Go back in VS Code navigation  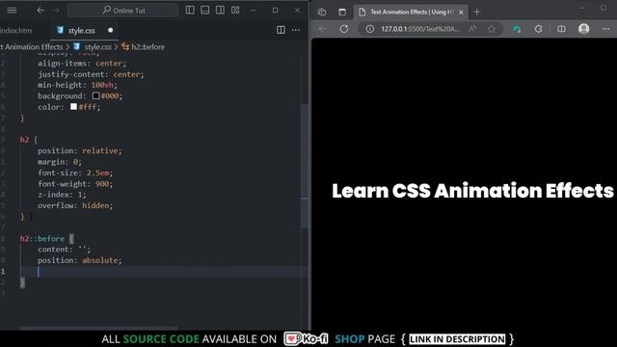coord(40,11)
